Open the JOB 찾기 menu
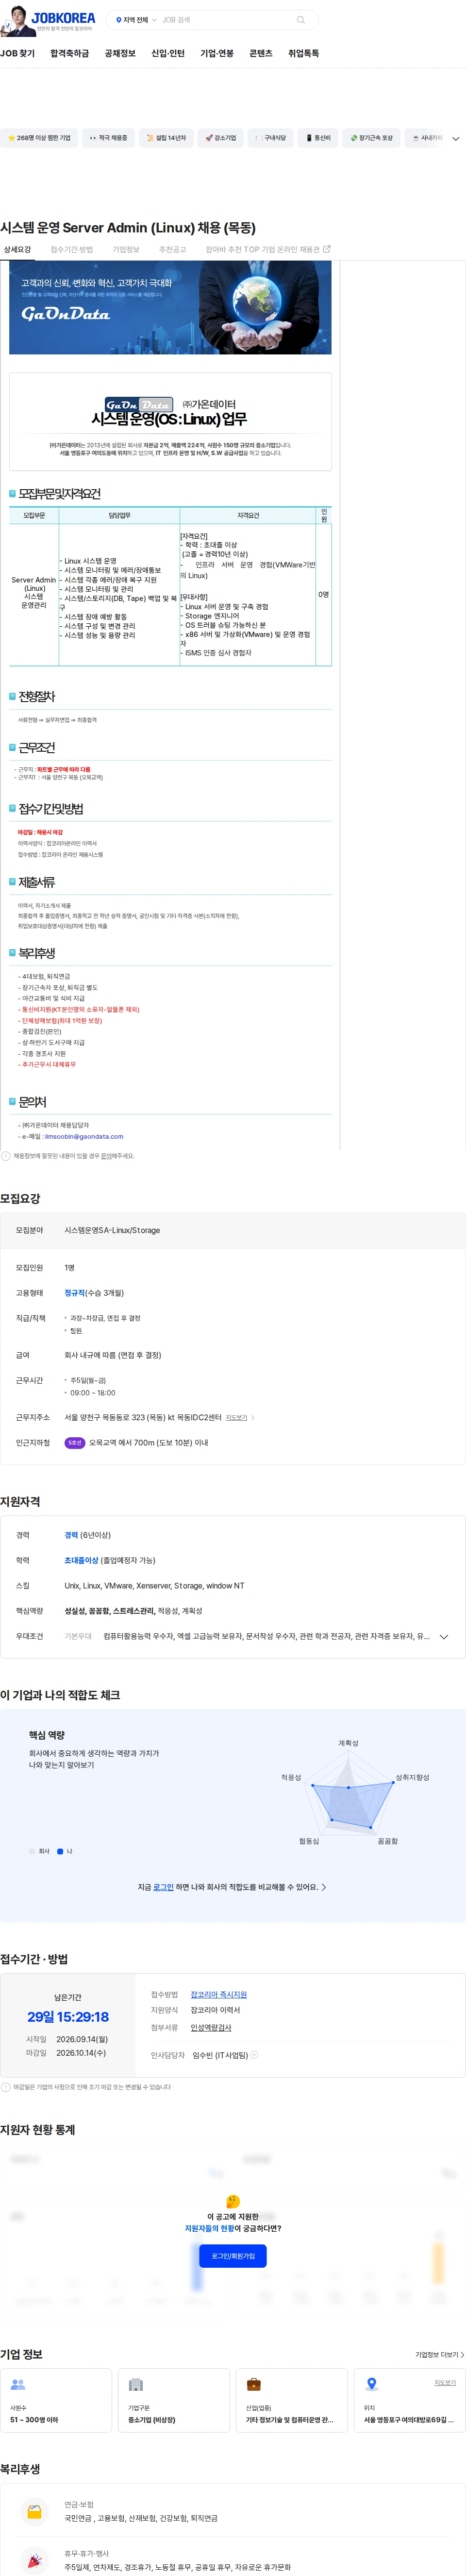The height and width of the screenshot is (2576, 466). (17, 53)
